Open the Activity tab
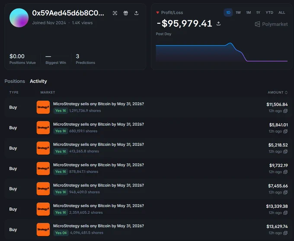Image resolution: width=294 pixels, height=241 pixels. [38, 81]
